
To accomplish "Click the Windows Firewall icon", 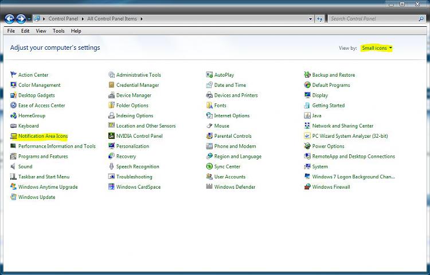I will (x=307, y=187).
